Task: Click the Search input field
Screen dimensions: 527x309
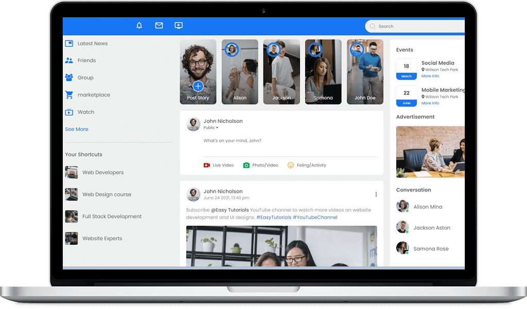Action: pos(417,26)
